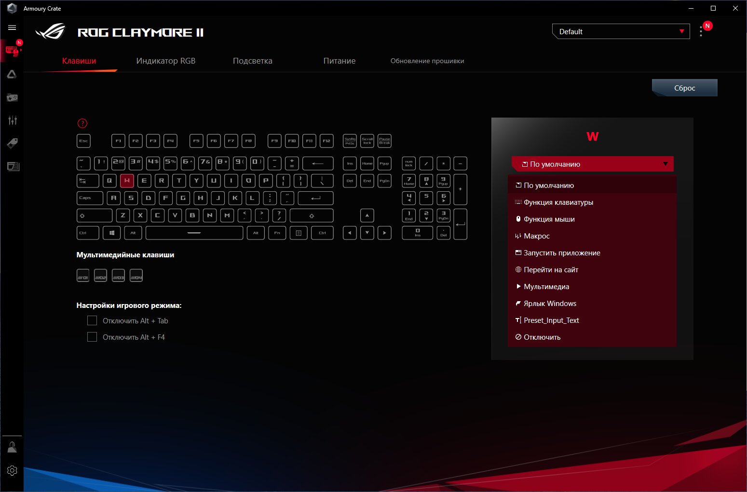Select the F12 key
Screen dimensions: 747x492
[326, 141]
